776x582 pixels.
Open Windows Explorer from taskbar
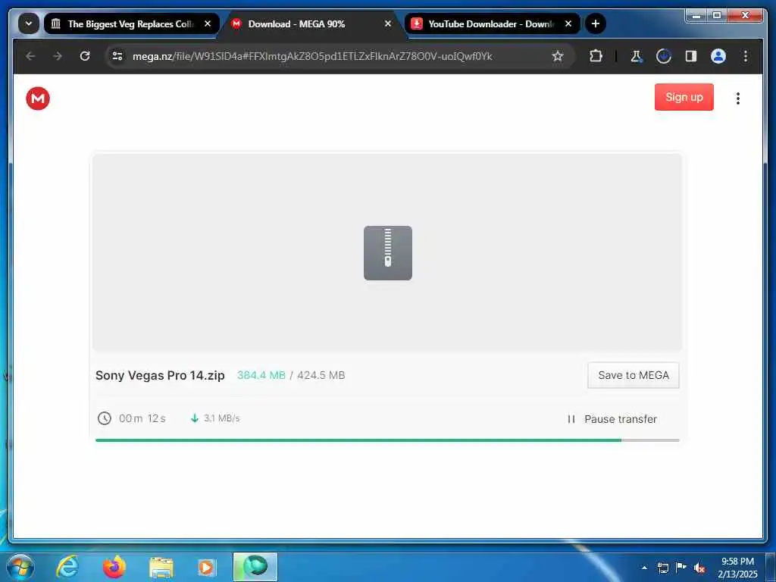[161, 568]
